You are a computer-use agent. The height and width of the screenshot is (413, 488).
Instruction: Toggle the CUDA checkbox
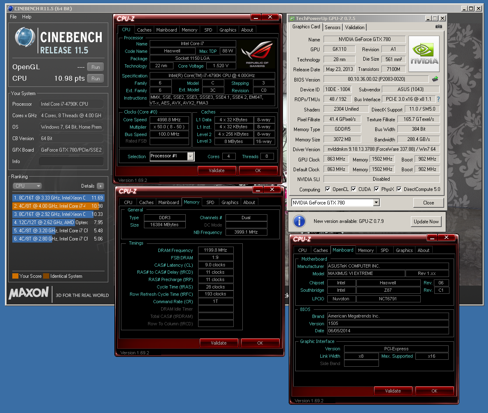(353, 189)
